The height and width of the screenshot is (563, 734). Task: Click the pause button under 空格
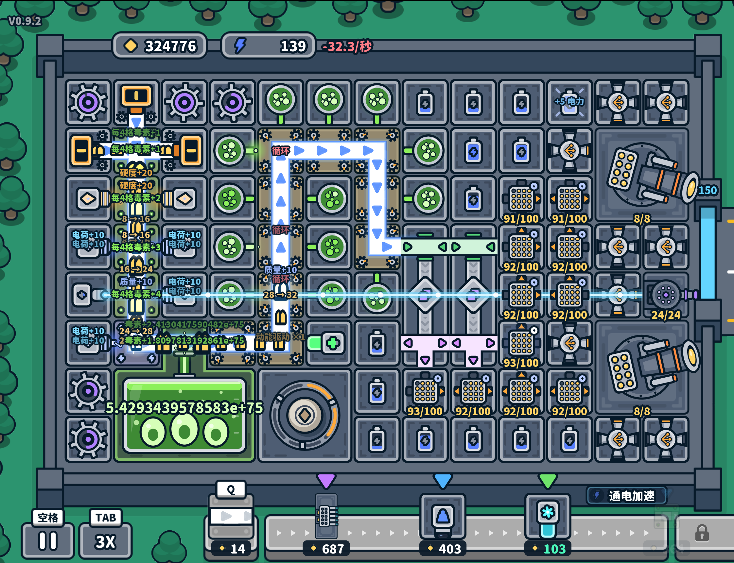(48, 540)
